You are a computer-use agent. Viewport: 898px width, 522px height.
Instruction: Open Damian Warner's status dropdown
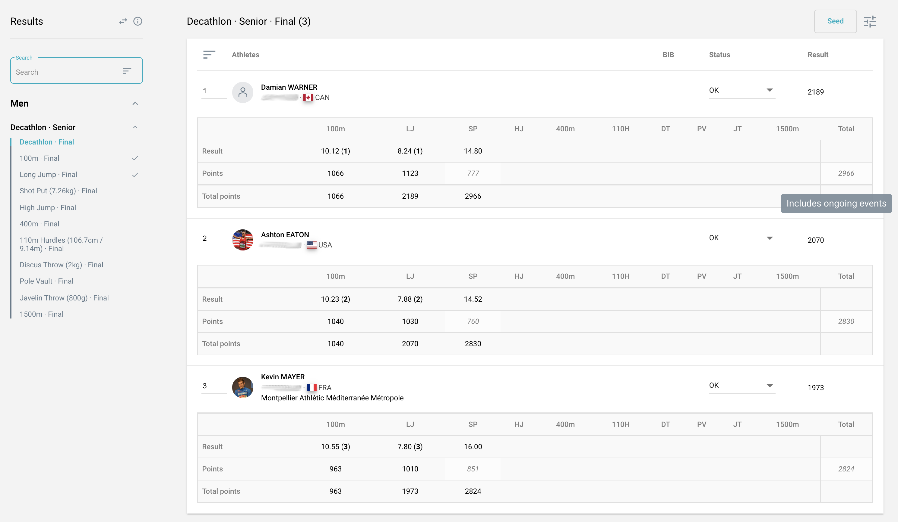point(741,90)
